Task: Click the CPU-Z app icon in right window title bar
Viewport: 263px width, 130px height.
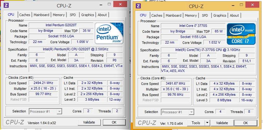Action: (138, 6)
